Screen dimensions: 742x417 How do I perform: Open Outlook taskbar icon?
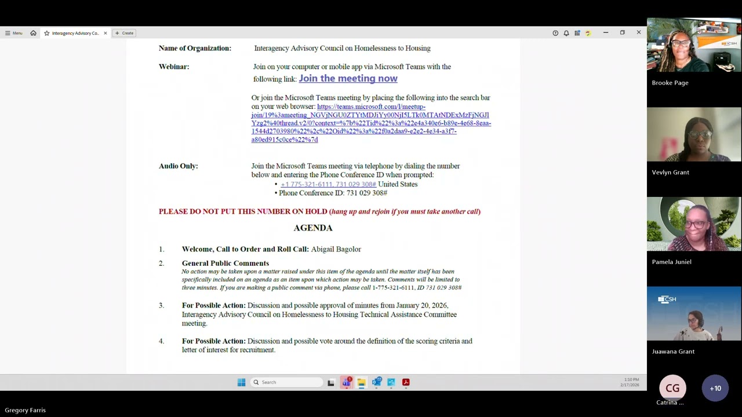pyautogui.click(x=376, y=382)
